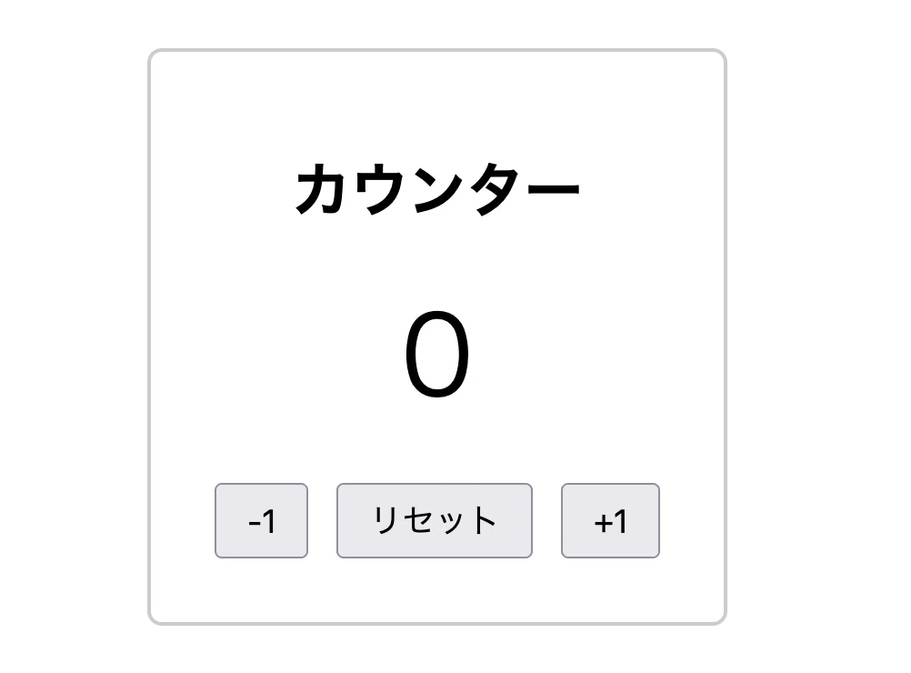The width and height of the screenshot is (911, 673).
Task: Decrease the count using -1
Action: (262, 521)
